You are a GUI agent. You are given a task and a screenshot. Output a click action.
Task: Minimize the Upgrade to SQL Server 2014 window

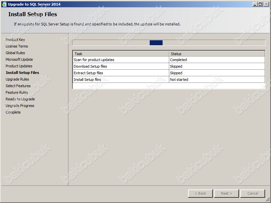[x=255, y=4]
